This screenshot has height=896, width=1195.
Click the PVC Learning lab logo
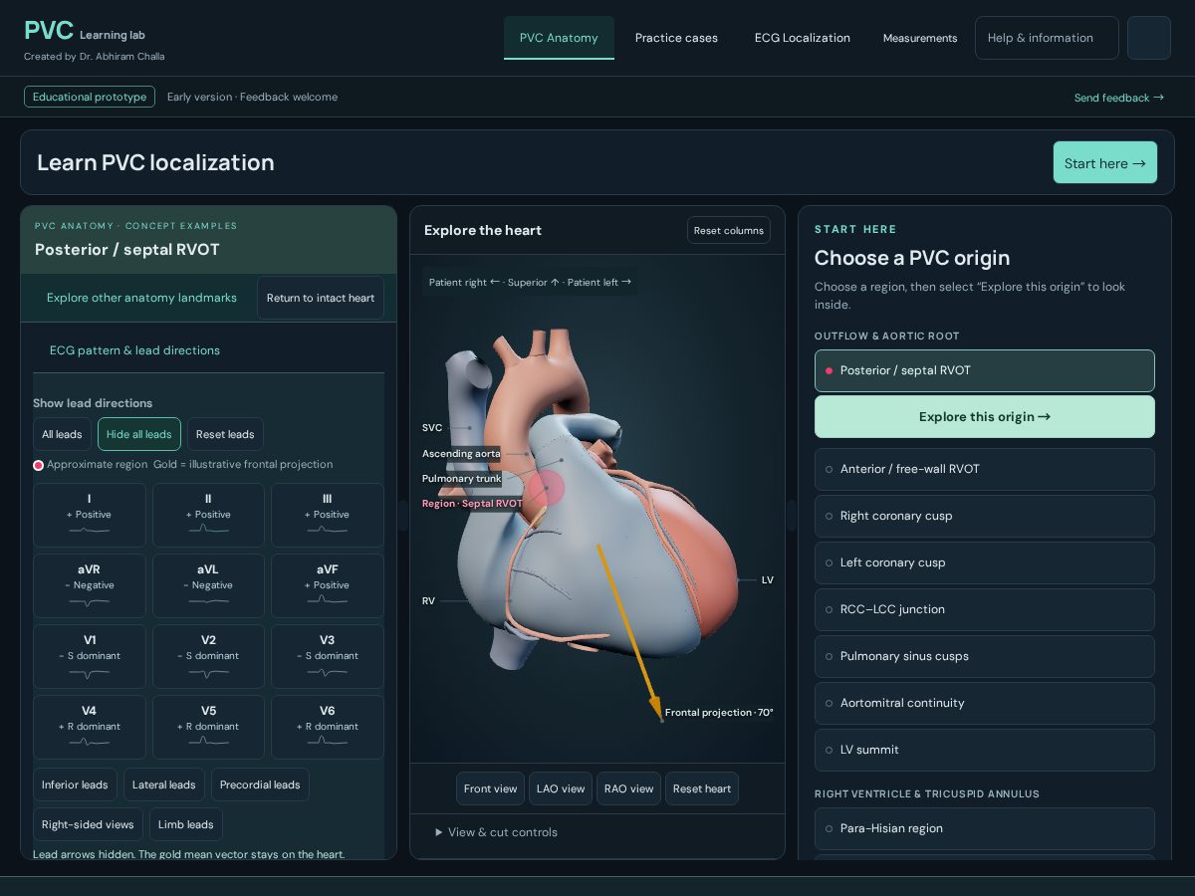coord(85,31)
